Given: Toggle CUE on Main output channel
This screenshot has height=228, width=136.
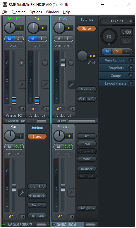Looking at the screenshot, I should [18, 147].
